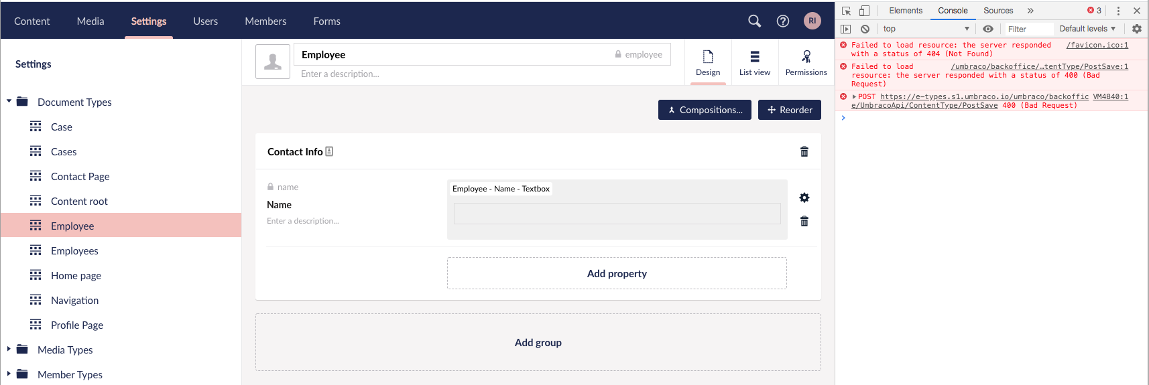Viewport: 1149px width, 385px height.
Task: Go to the Media section
Action: point(90,21)
